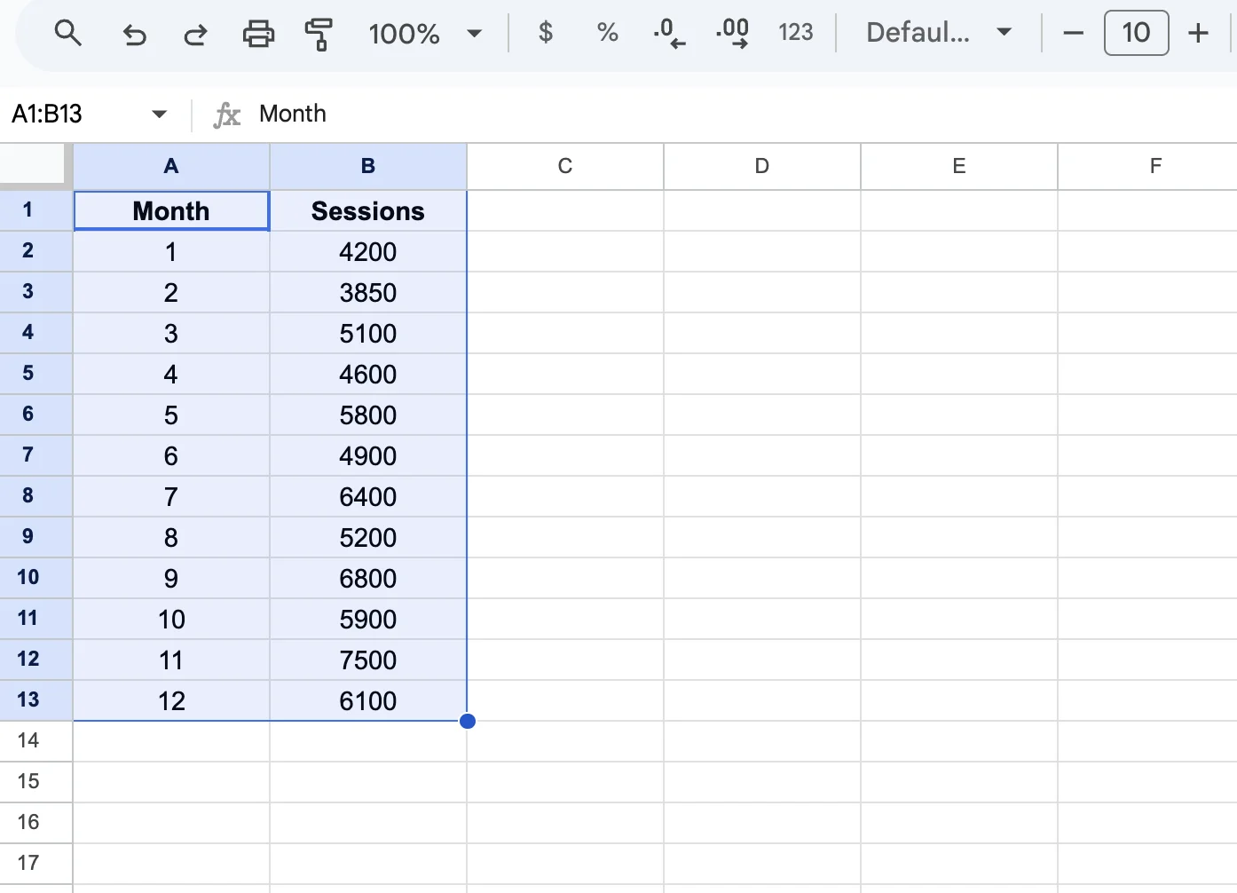The height and width of the screenshot is (893, 1237).
Task: Format selection as percent
Action: 607,33
